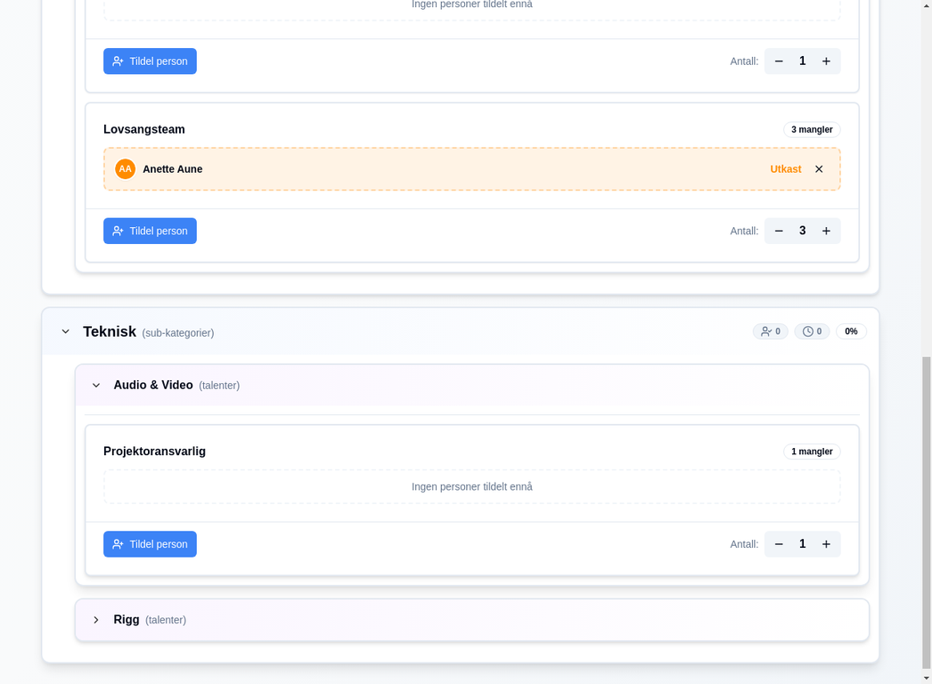
Task: Decrease the topmost card's Antall count
Action: tap(779, 61)
